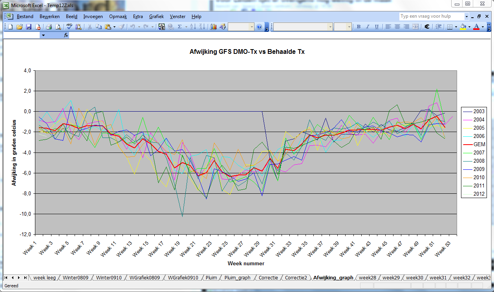494x292 pixels.
Task: Click the Borders button
Action: (450, 27)
